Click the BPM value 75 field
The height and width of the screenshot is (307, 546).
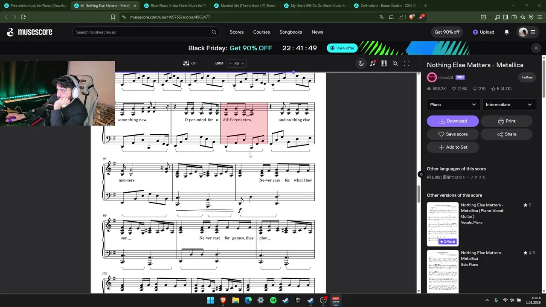(236, 63)
